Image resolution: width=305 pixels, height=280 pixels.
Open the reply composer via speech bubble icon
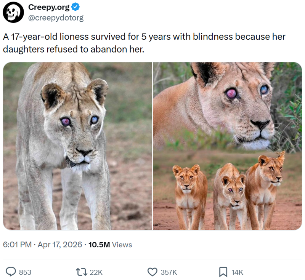(x=11, y=272)
